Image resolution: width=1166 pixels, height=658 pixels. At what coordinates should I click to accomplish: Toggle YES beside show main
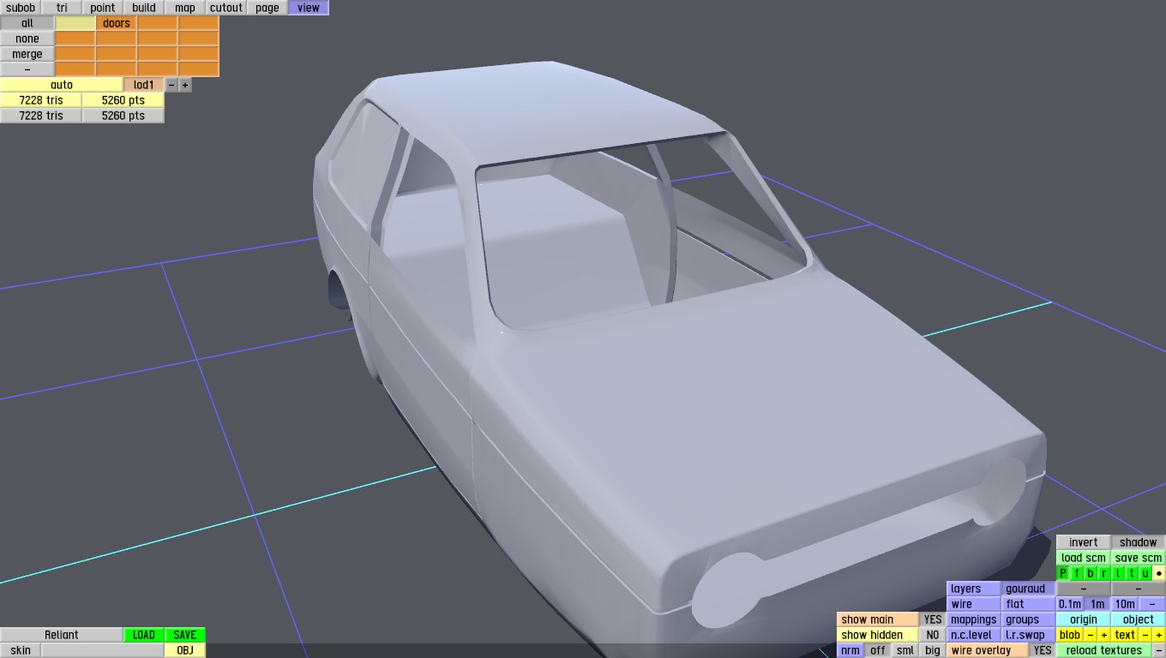(x=933, y=619)
